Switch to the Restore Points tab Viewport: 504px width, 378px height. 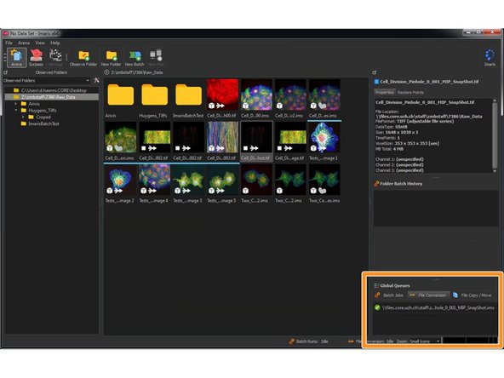pos(410,92)
